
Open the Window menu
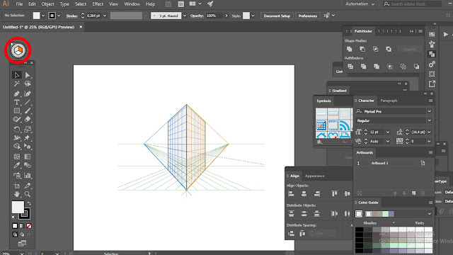tap(132, 4)
